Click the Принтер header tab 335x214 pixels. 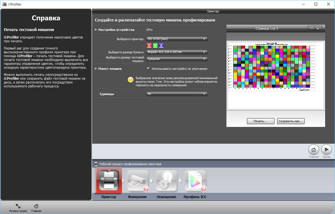213,11
